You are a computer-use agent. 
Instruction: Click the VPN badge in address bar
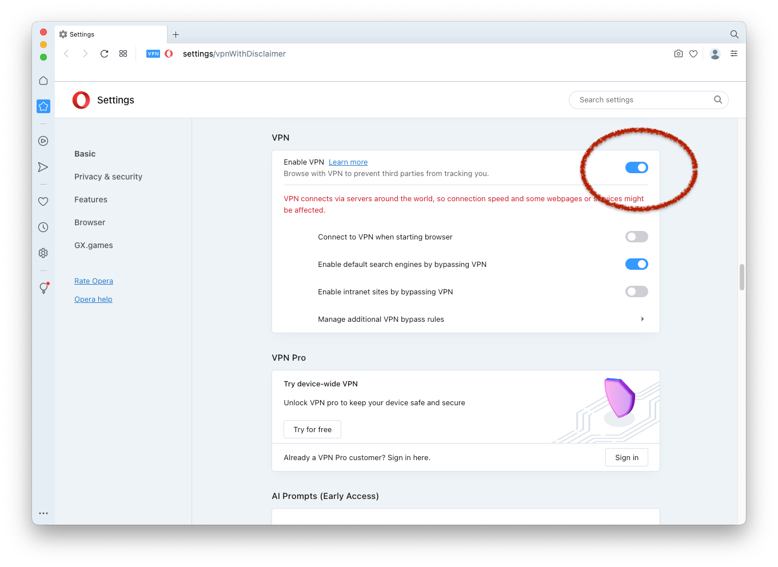[x=153, y=54]
